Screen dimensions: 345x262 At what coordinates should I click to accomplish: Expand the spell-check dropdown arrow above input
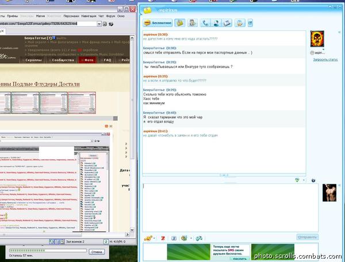click(304, 180)
